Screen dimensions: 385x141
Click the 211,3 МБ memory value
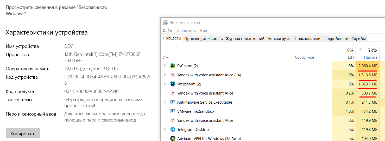[x=370, y=102]
